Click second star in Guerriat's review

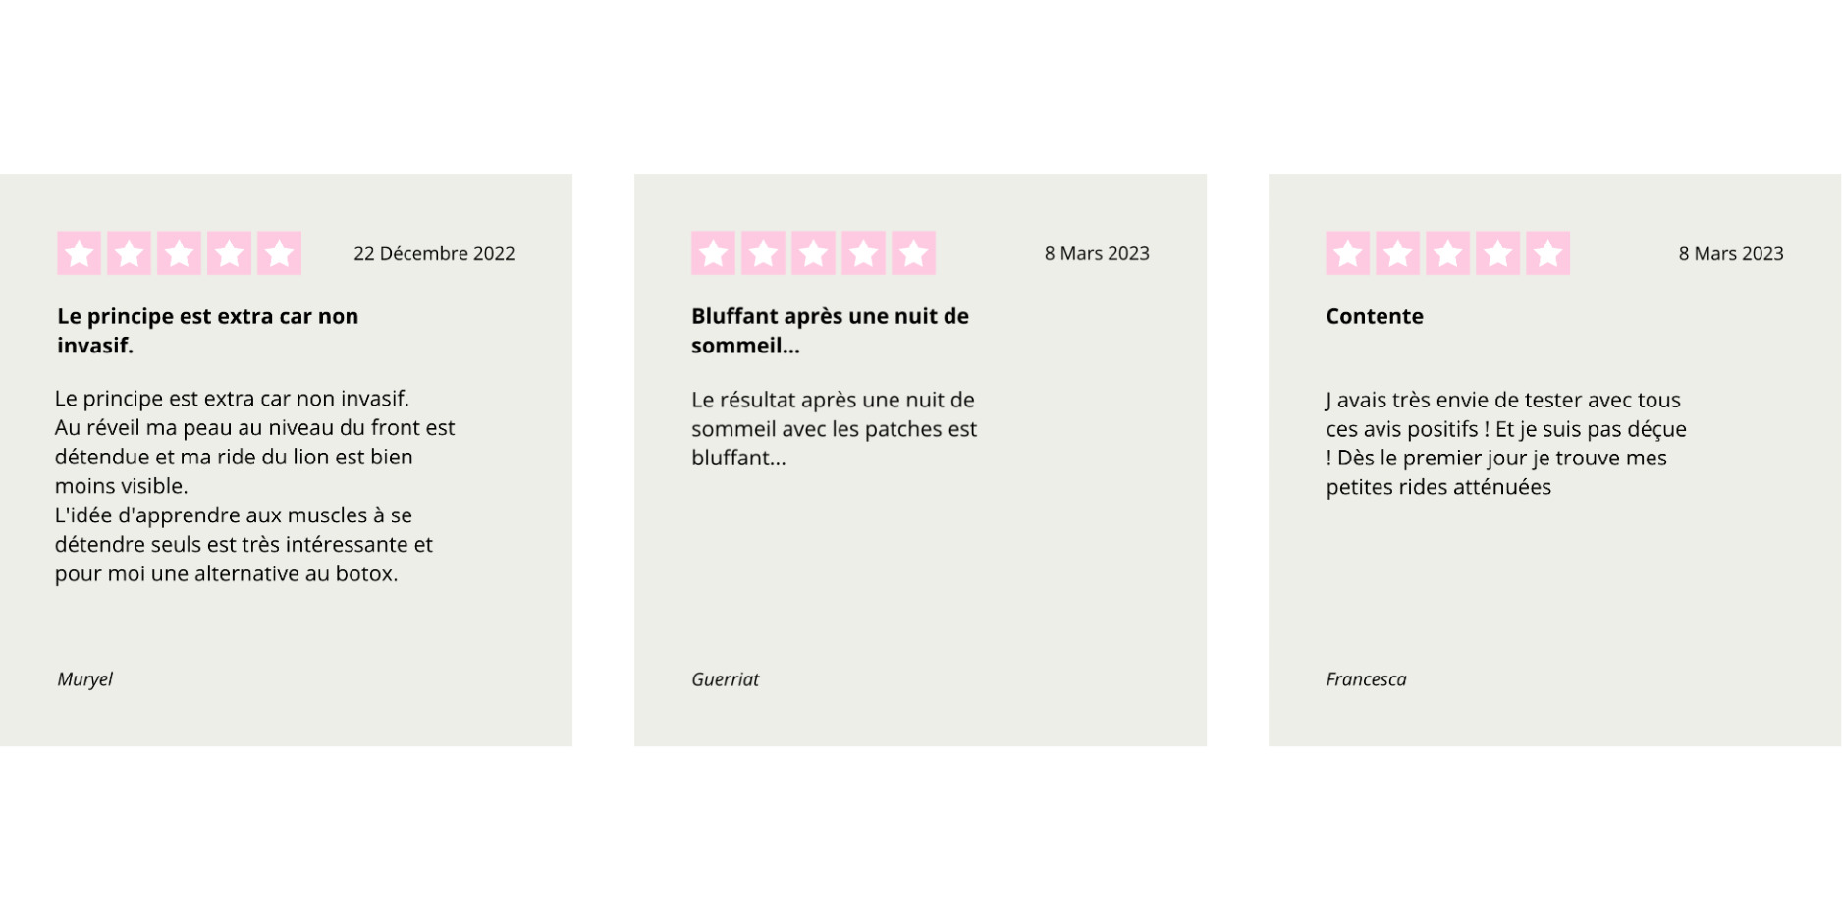[x=764, y=253]
